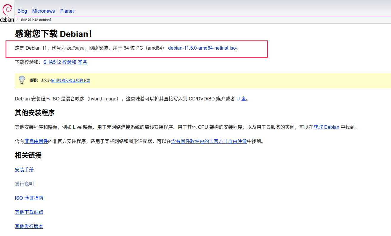Click the text 下载校验和:

(28, 62)
